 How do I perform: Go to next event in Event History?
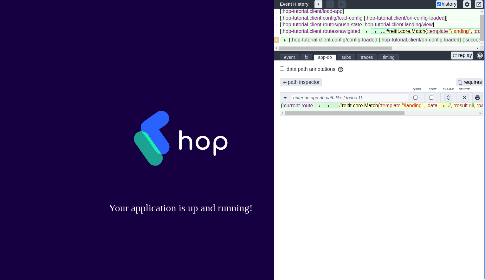330,4
